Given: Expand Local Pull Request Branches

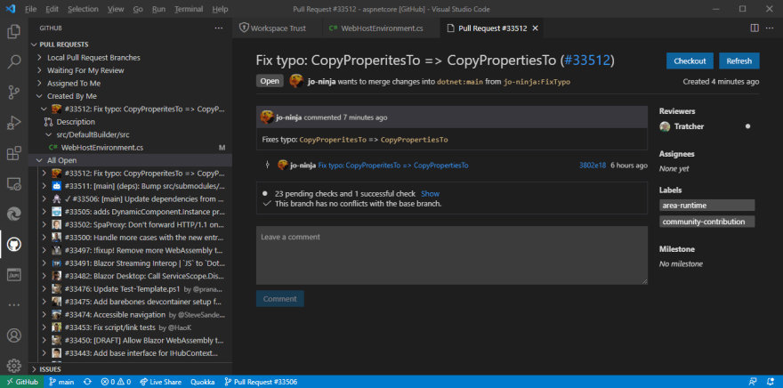Looking at the screenshot, I should pos(39,58).
